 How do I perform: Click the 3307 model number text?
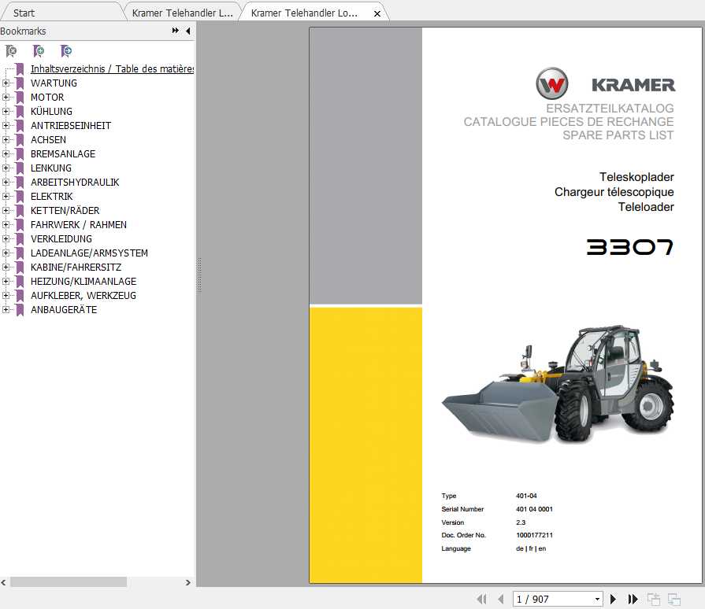630,247
